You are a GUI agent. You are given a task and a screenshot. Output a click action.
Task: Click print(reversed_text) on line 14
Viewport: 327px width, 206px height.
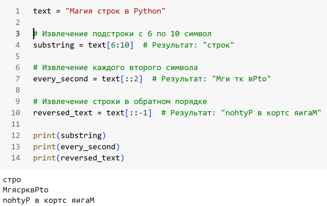(x=79, y=158)
